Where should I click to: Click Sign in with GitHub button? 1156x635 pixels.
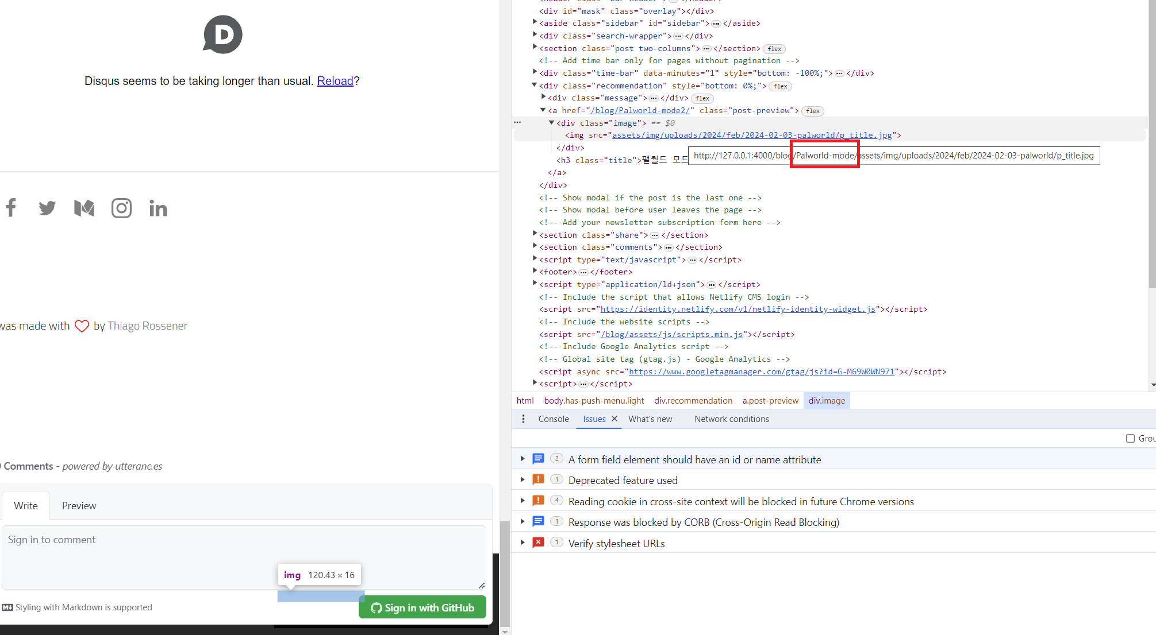424,607
